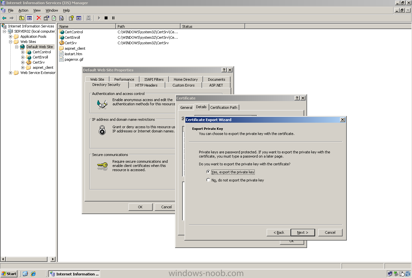Toggle the Show/Hide Console Tree icon

tap(29, 18)
